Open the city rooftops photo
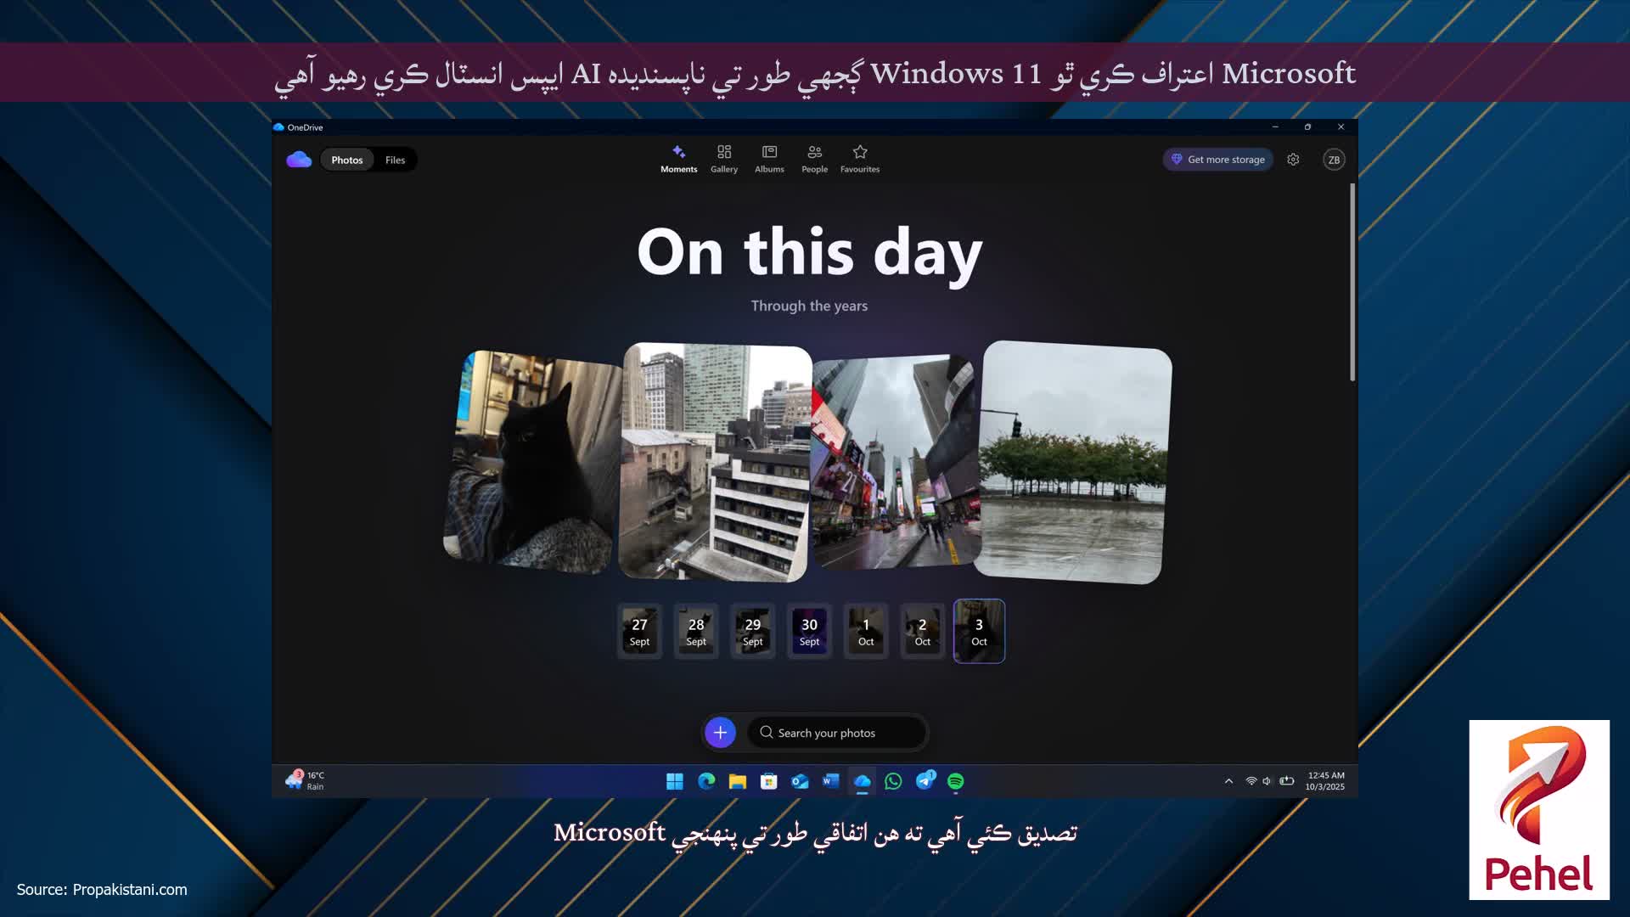 [716, 462]
